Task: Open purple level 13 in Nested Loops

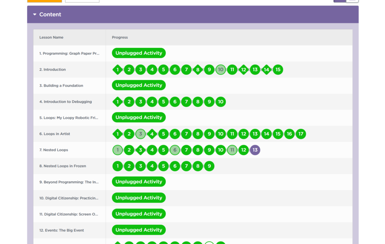Action: (x=255, y=150)
